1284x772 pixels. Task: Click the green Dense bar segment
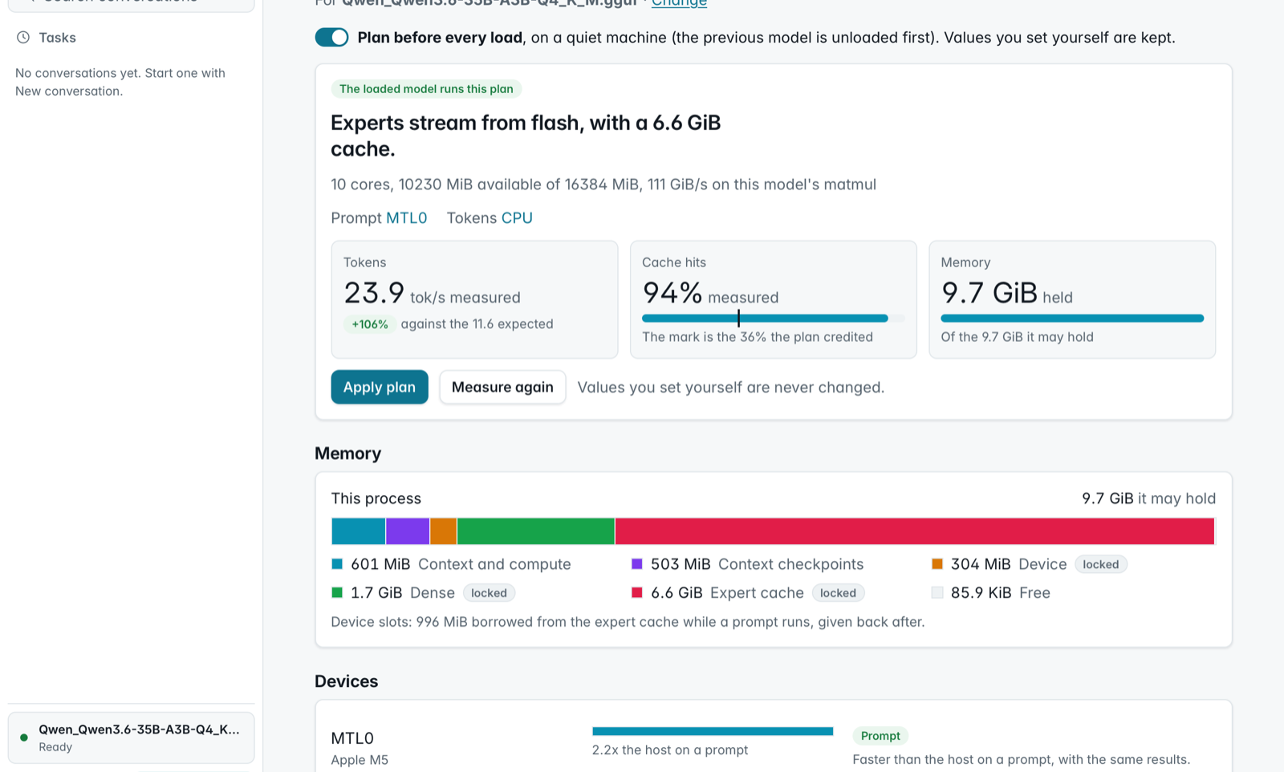click(536, 531)
